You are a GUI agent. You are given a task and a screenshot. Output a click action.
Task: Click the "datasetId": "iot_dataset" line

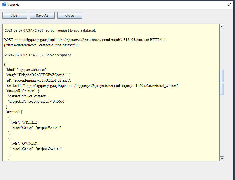point(28,96)
